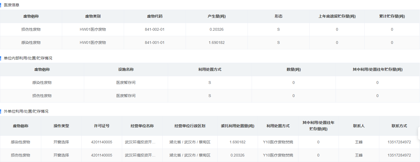Click contact 王峰 in 外单位 损伤性废物 row
Image resolution: width=420 pixels, height=162 pixels.
click(359, 155)
